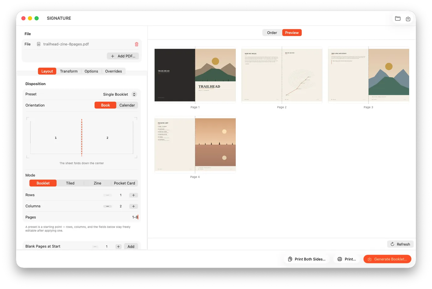432x289 pixels.
Task: Decrease Rows with minus stepper
Action: pos(107,195)
